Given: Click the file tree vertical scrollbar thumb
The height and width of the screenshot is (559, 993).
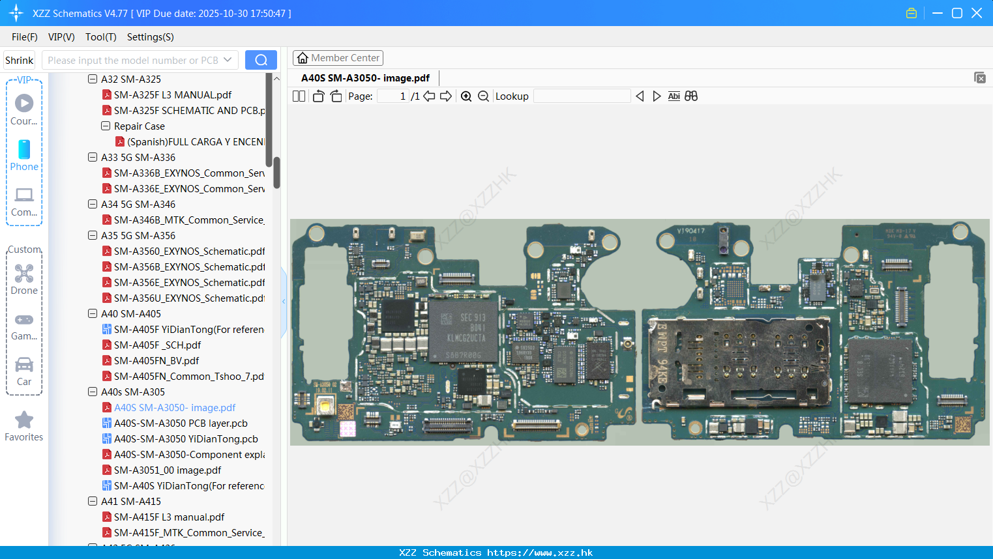Looking at the screenshot, I should pos(276,173).
